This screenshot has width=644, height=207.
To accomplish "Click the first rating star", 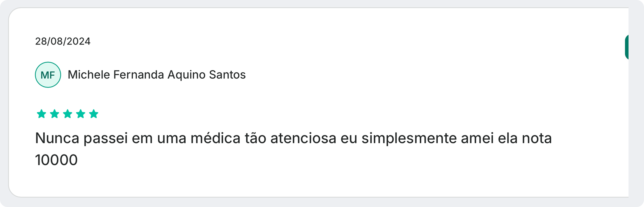I will coord(41,114).
